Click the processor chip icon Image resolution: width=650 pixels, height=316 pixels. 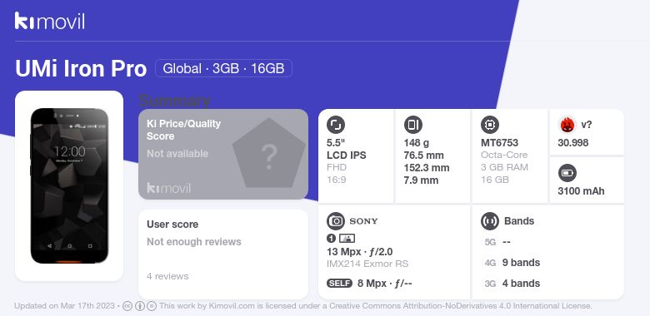click(490, 125)
